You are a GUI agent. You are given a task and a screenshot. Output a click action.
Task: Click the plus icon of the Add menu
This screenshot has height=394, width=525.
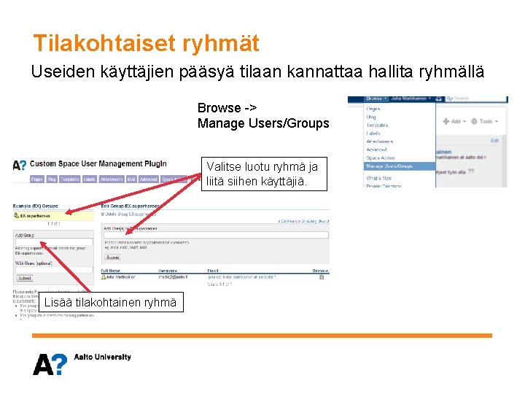(446, 121)
